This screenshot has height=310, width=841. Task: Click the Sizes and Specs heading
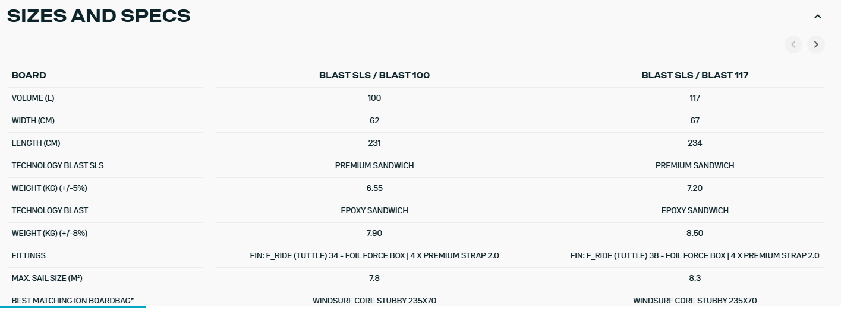pos(99,16)
